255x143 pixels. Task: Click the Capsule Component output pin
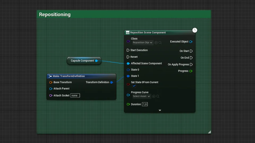[x=96, y=61]
